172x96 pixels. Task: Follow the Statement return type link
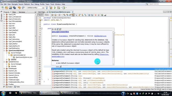pos(63,36)
